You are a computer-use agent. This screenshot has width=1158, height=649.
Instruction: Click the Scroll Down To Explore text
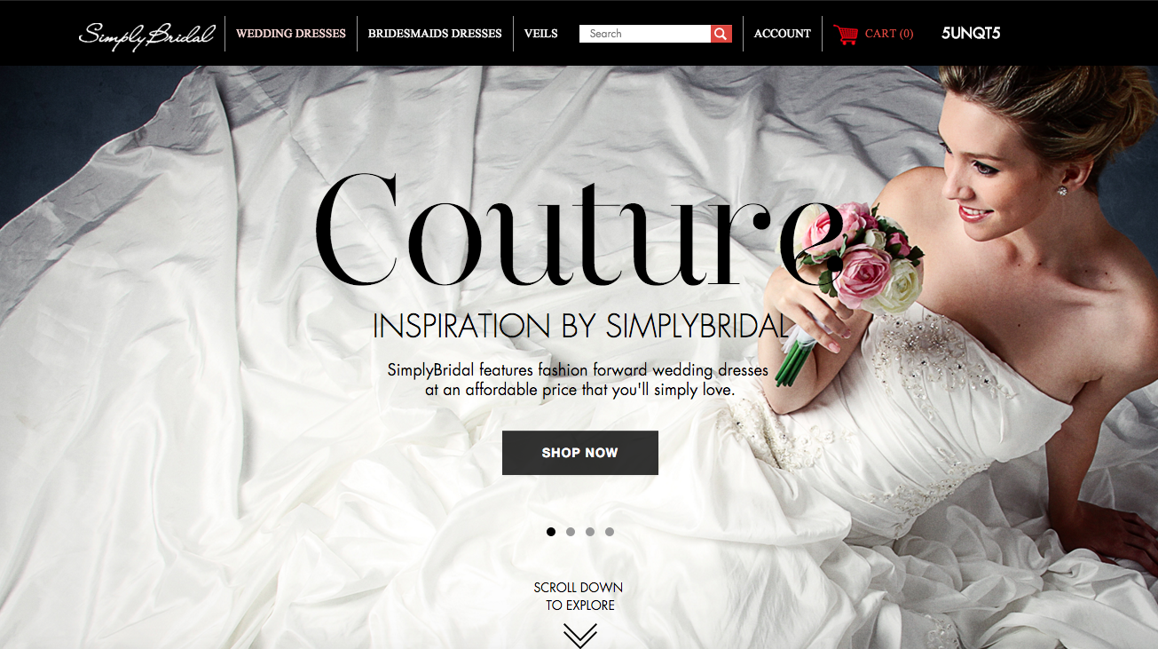coord(579,596)
